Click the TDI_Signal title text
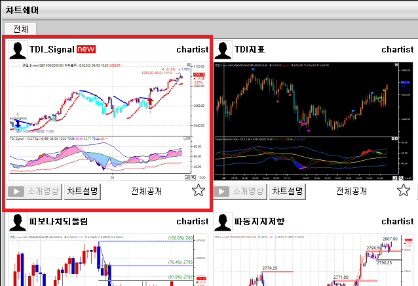 52,50
